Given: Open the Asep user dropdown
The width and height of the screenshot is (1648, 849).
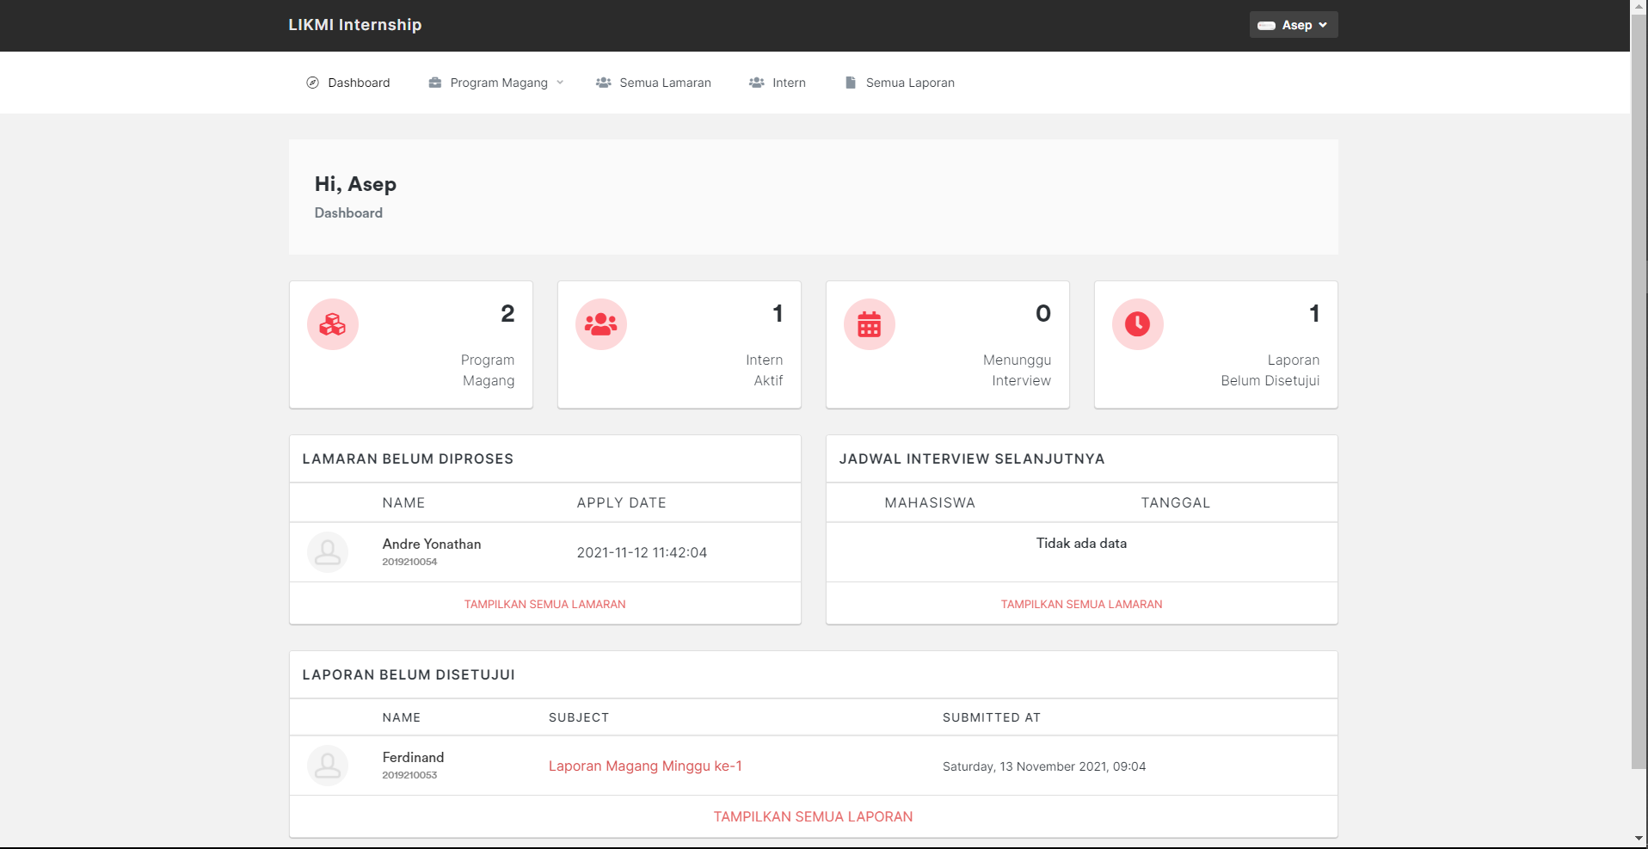Looking at the screenshot, I should pos(1293,25).
